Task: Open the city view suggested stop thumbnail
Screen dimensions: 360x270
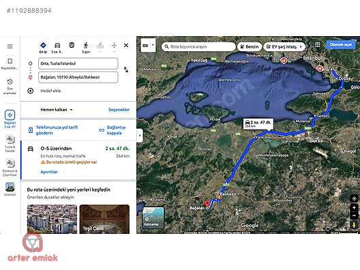Action: pyautogui.click(x=52, y=219)
